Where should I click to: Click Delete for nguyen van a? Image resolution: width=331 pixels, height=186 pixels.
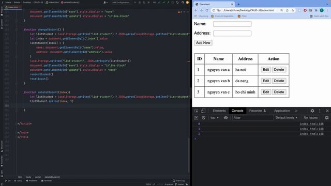[x=279, y=70]
